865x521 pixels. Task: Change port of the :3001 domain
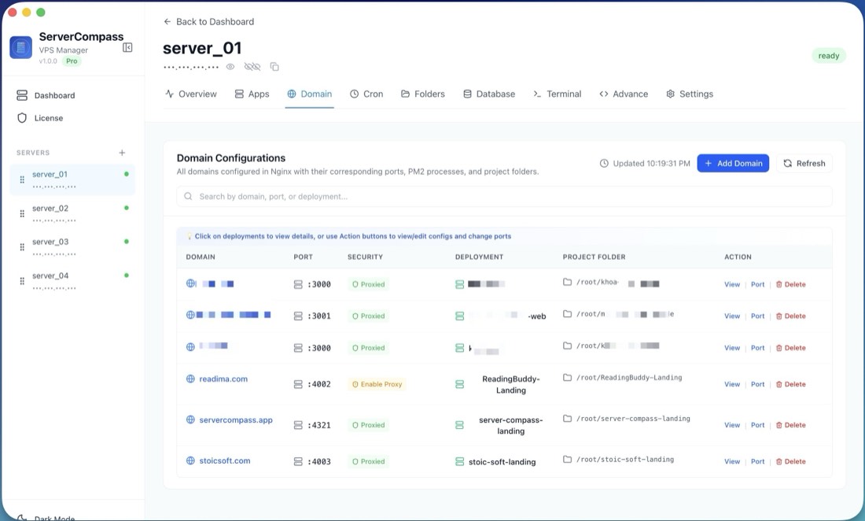tap(757, 316)
